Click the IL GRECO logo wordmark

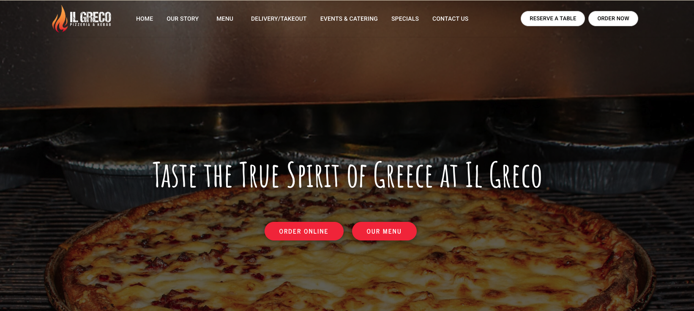pos(90,17)
